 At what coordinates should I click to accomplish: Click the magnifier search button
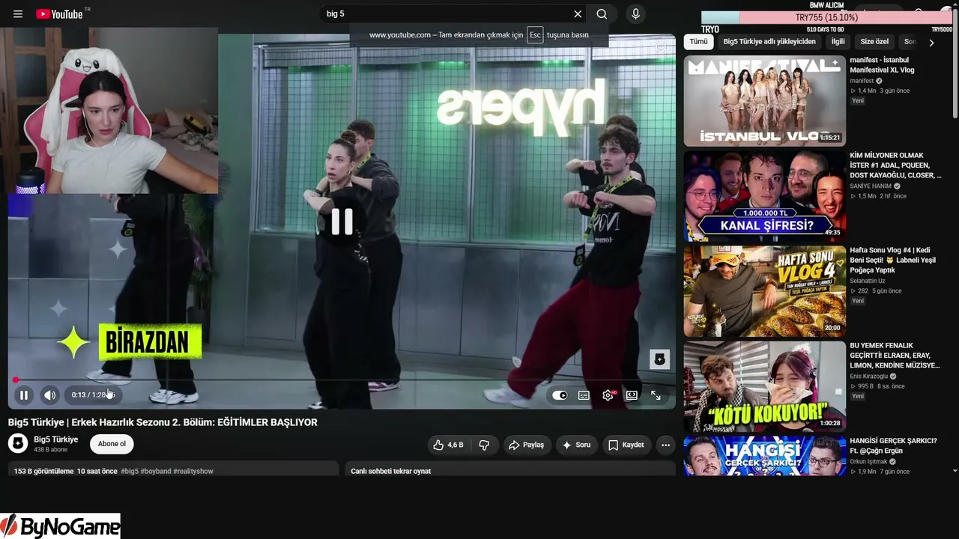coord(602,14)
